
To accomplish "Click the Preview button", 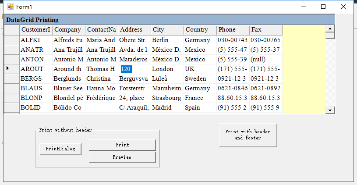I will (x=122, y=157).
